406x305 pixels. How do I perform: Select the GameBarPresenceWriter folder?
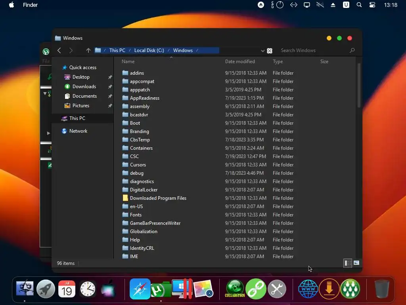click(x=155, y=223)
